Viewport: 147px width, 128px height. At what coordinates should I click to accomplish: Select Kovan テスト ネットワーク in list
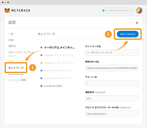pos(58,78)
